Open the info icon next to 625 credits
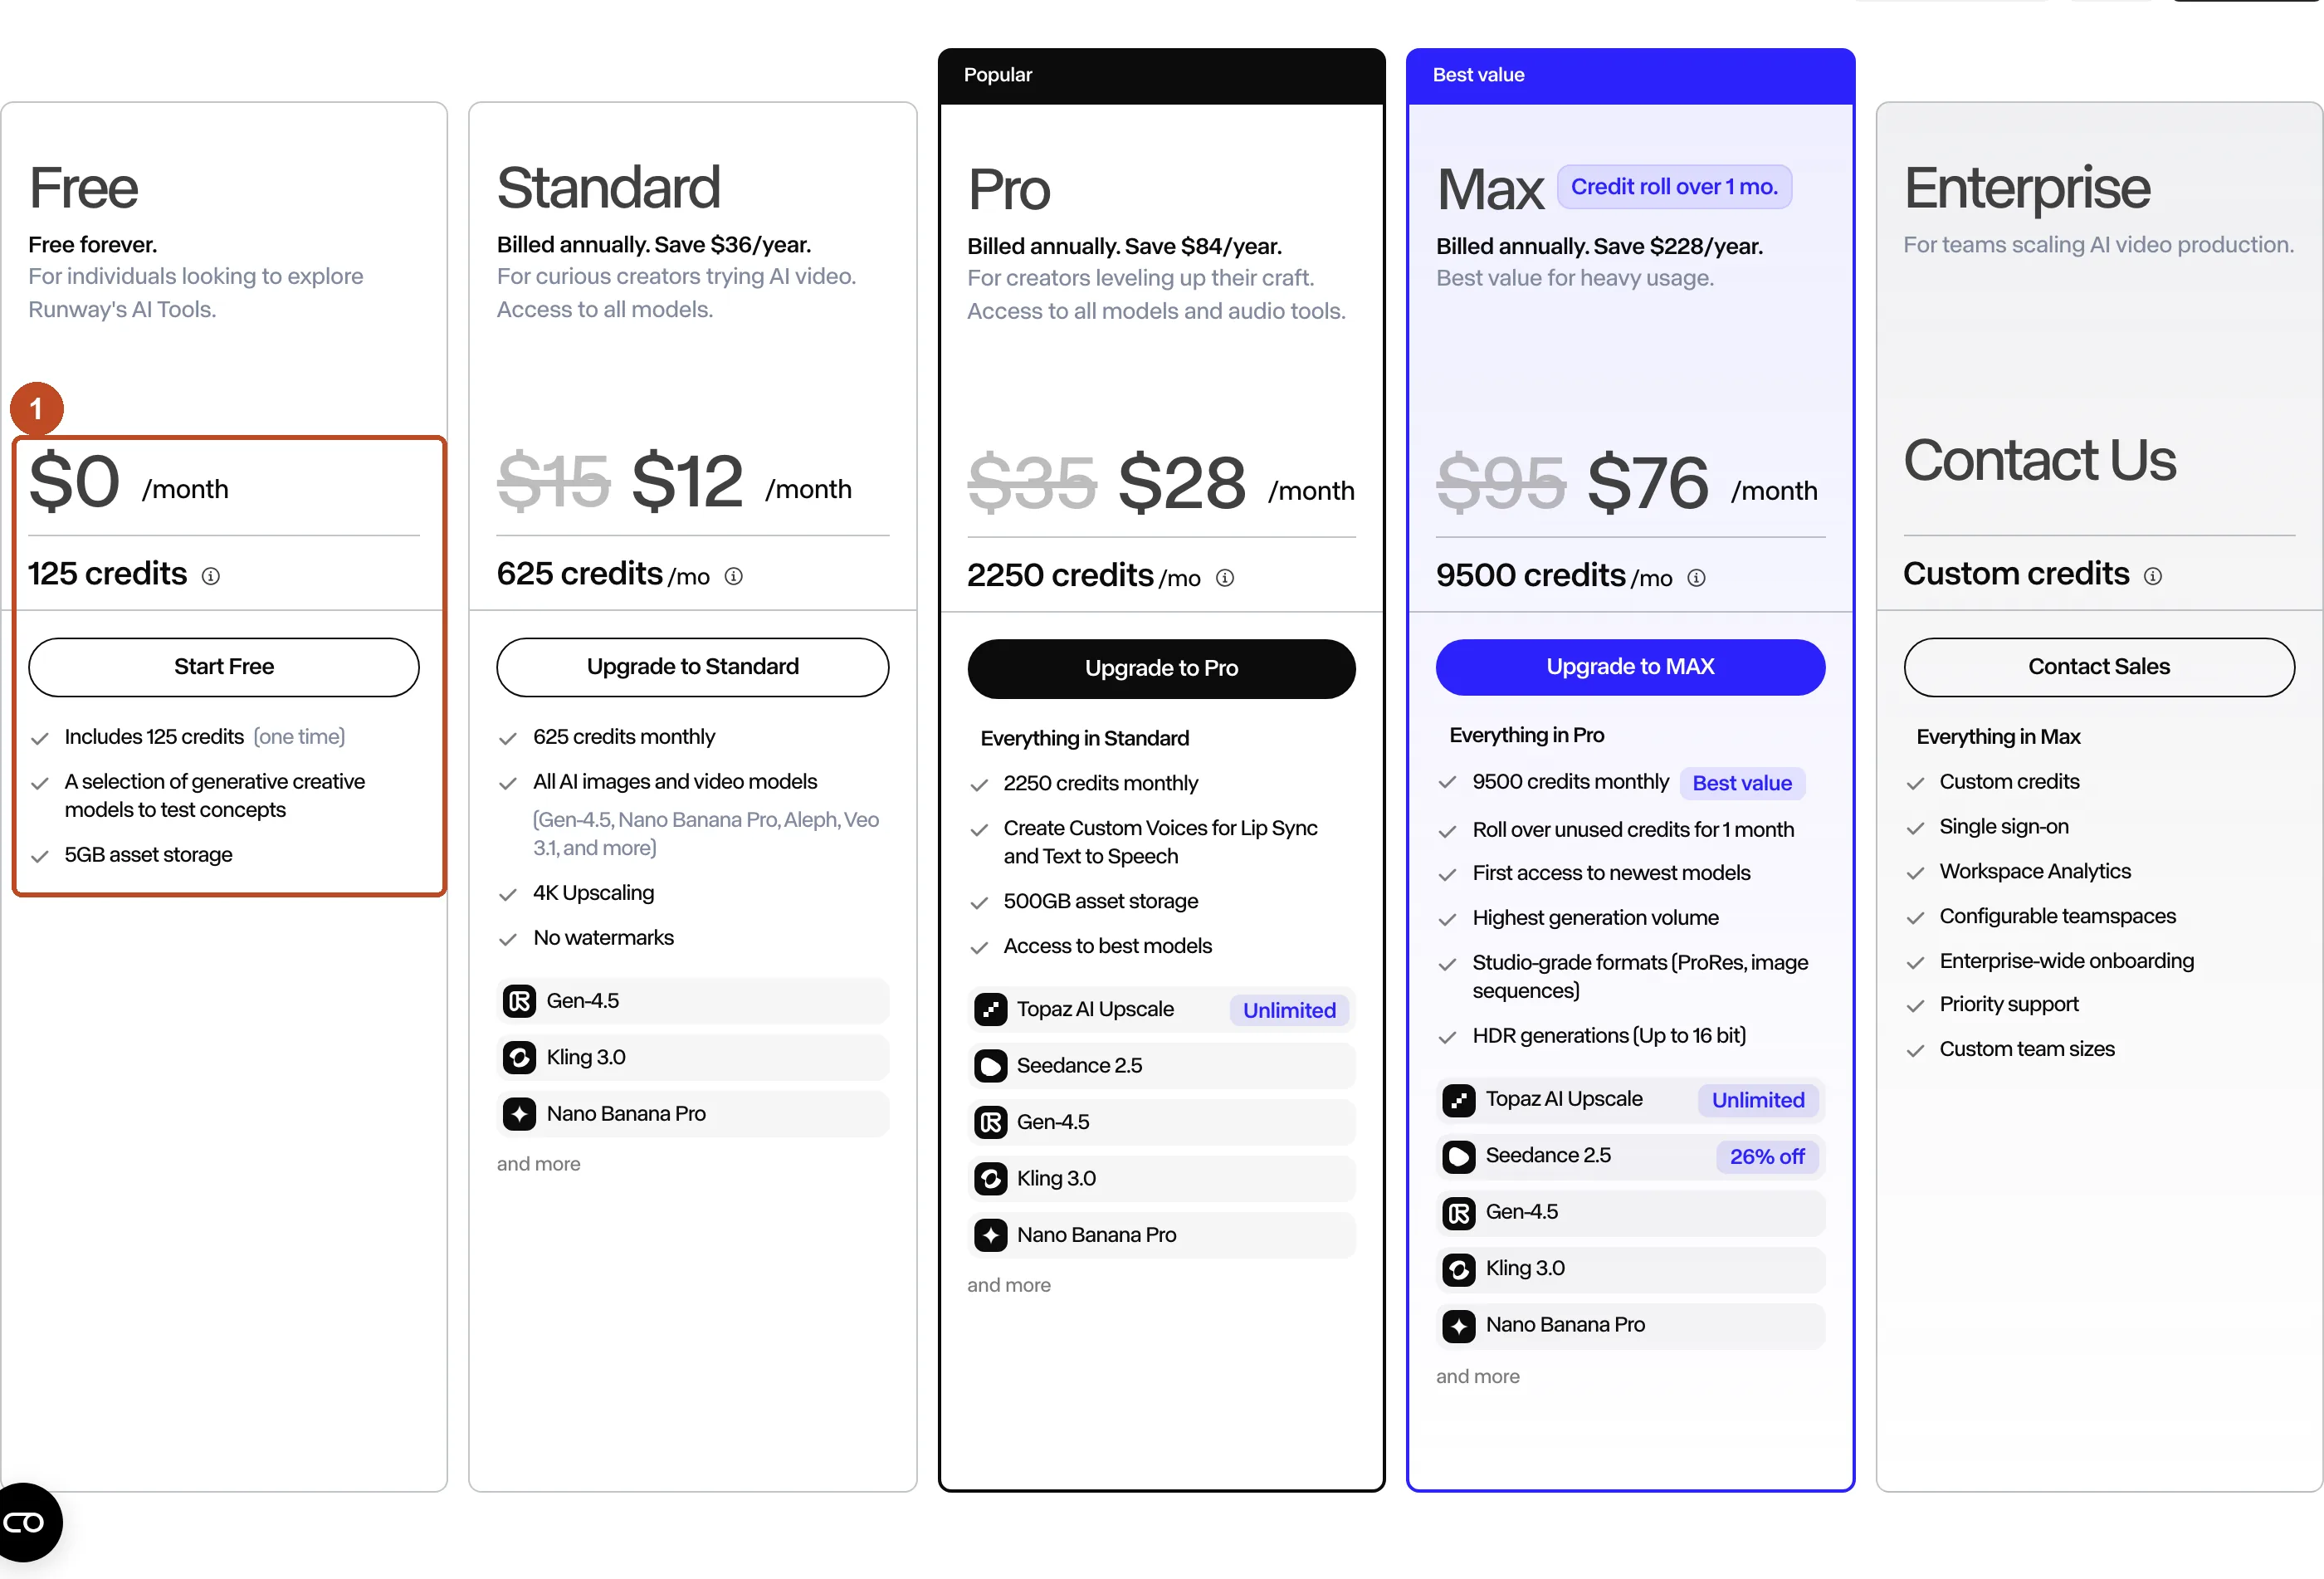 point(733,576)
